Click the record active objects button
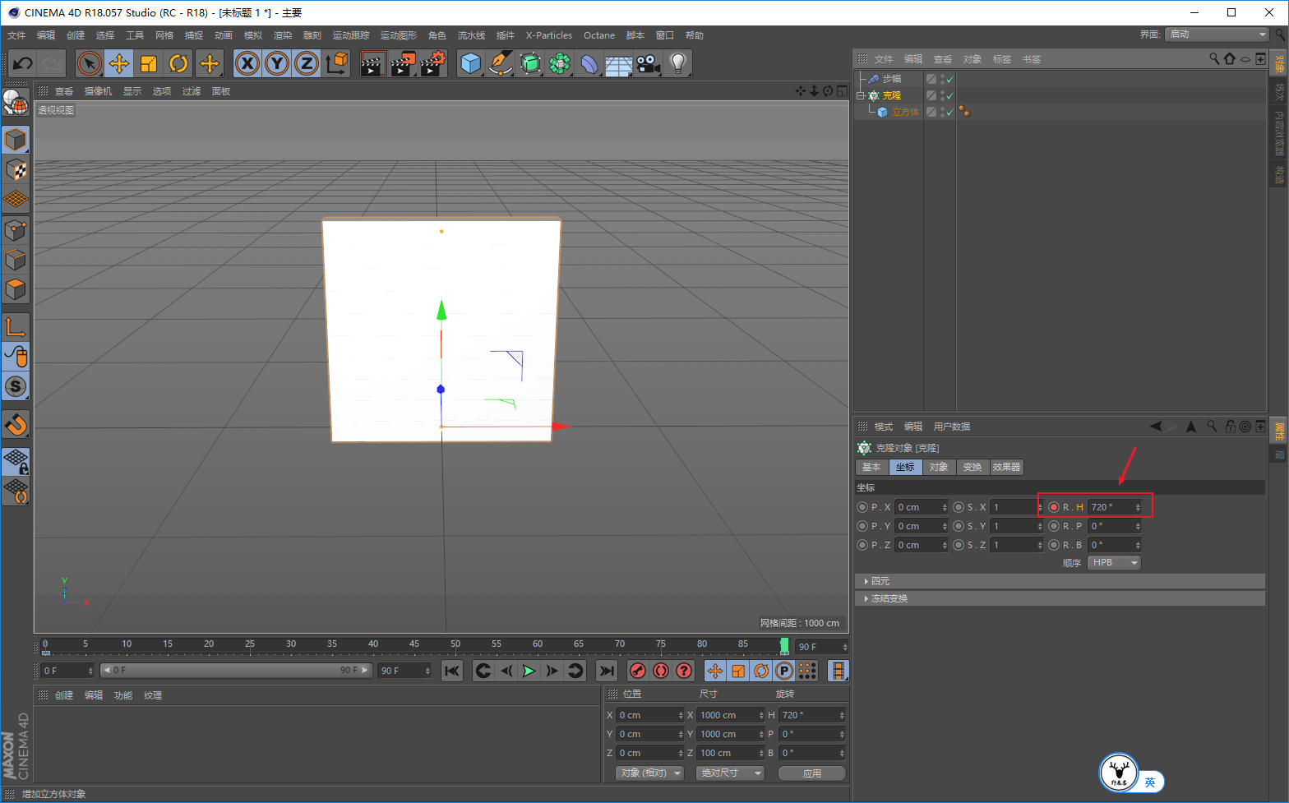The width and height of the screenshot is (1289, 803). tap(637, 671)
